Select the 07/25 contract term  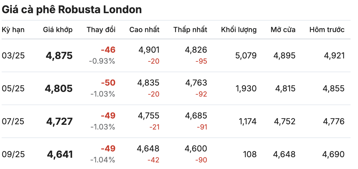point(13,121)
